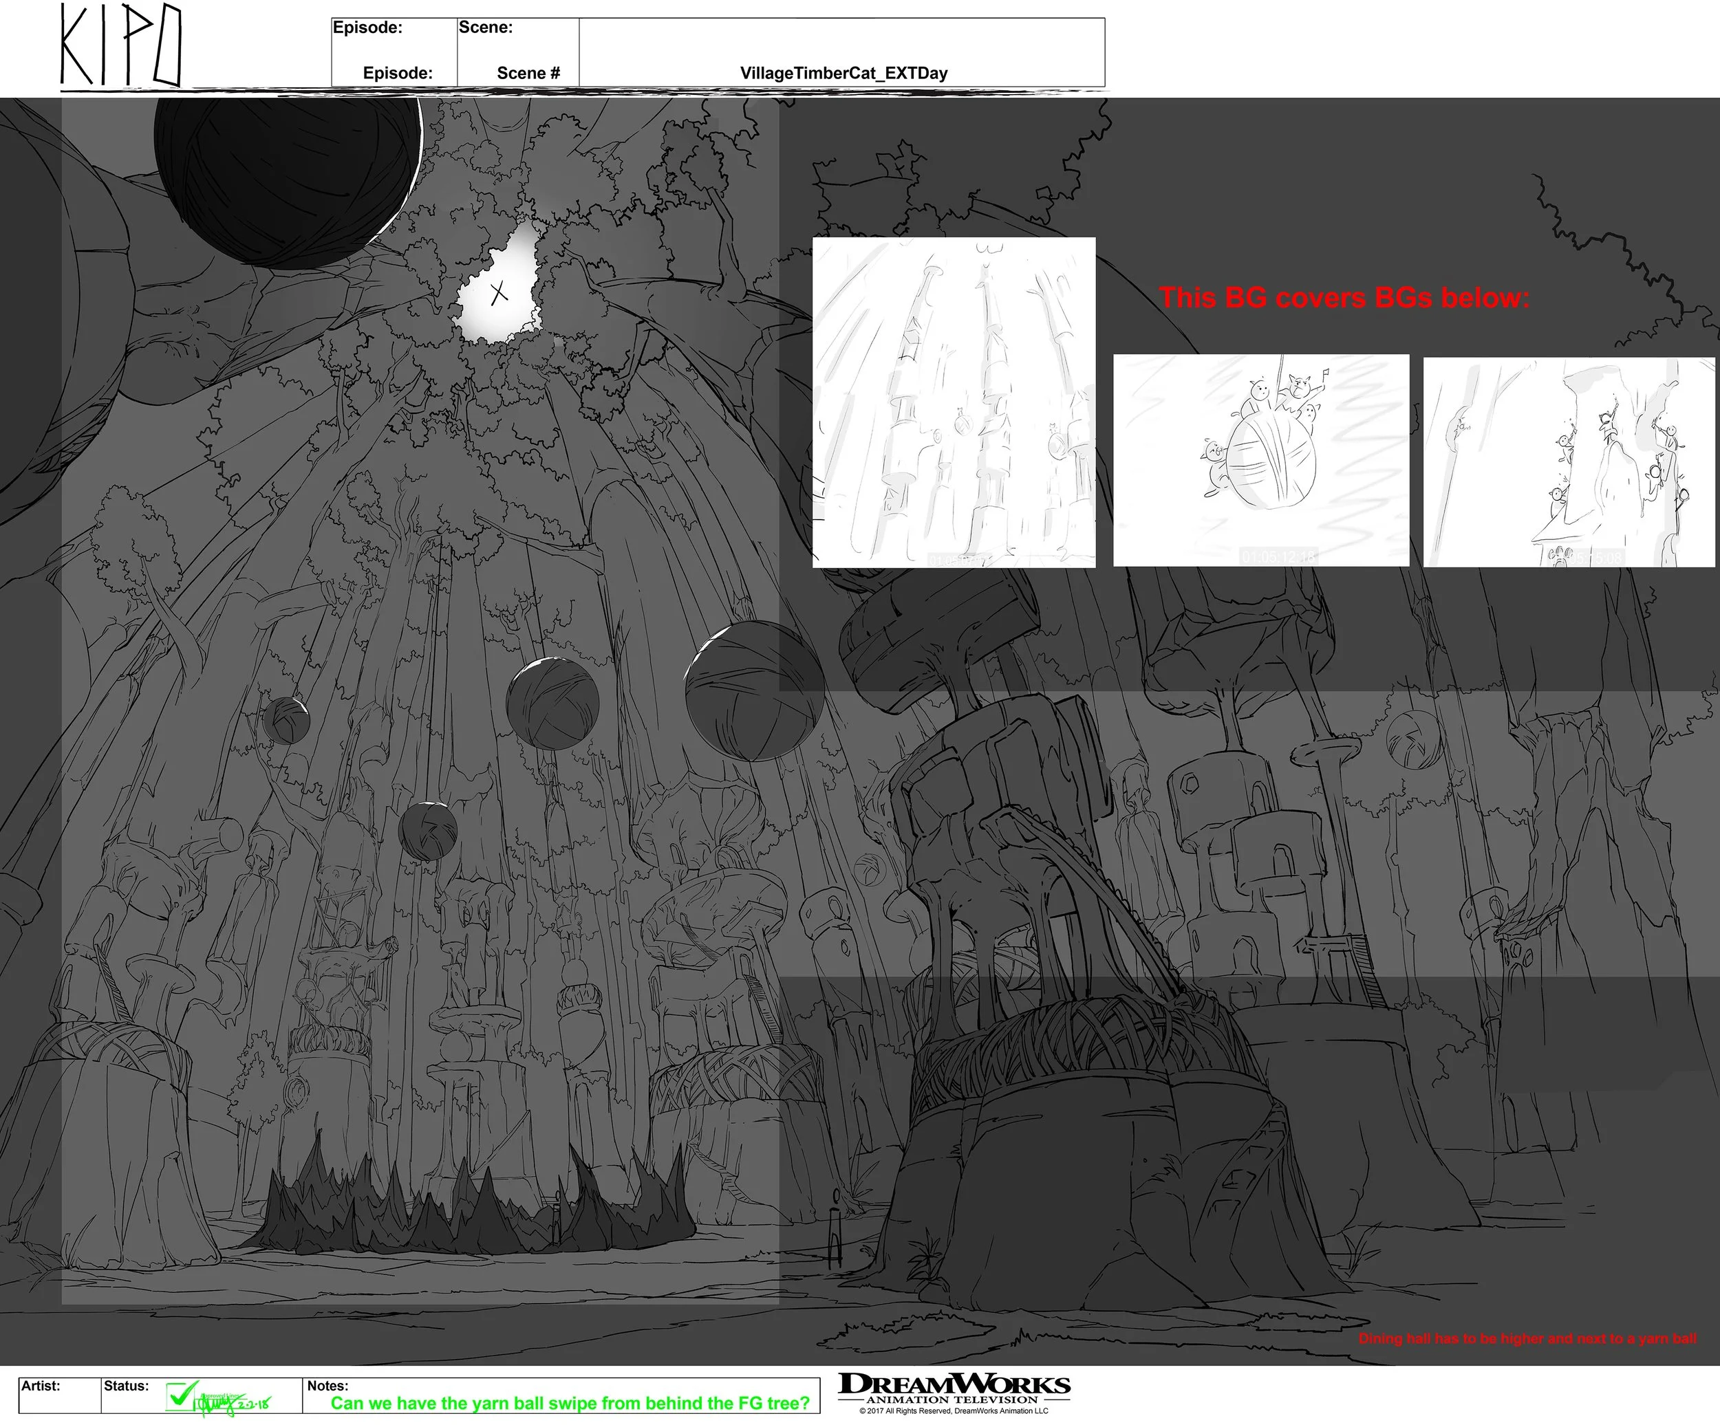The width and height of the screenshot is (1720, 1427).
Task: Open the storyboard thumbnail of cats on yarn ball
Action: [x=1261, y=460]
